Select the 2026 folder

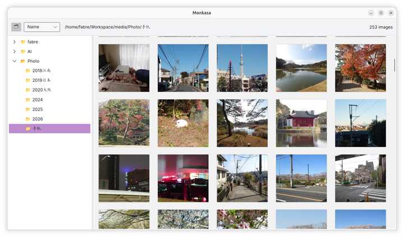(x=49, y=119)
